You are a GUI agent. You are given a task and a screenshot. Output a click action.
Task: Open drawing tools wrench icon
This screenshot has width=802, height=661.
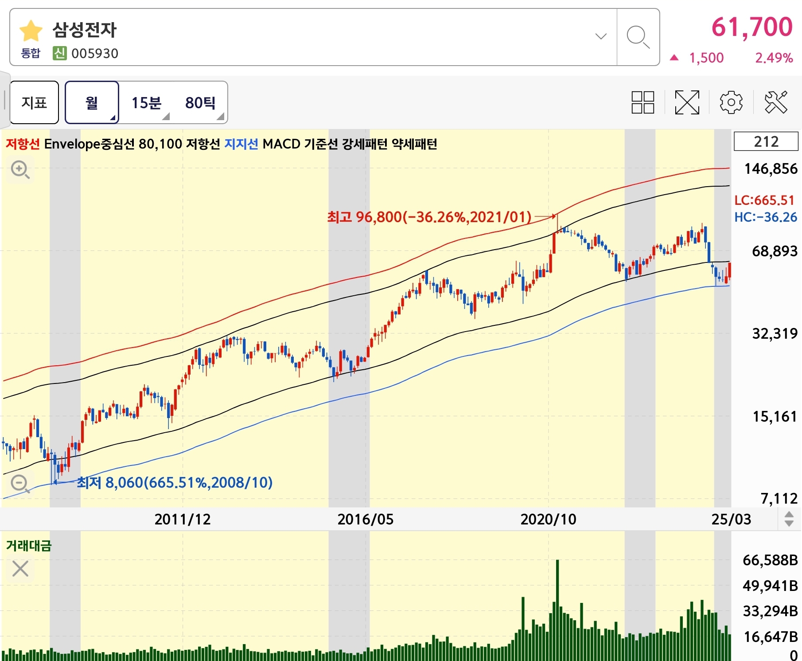(x=776, y=102)
